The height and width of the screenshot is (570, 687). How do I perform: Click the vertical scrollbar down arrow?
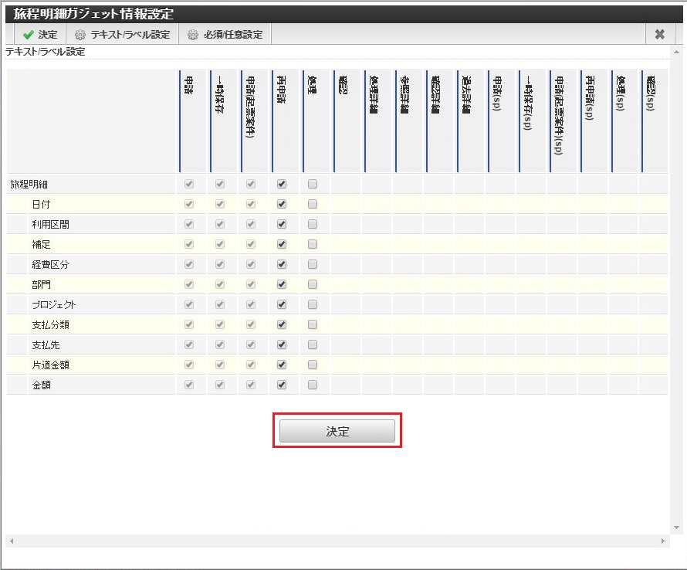point(676,528)
